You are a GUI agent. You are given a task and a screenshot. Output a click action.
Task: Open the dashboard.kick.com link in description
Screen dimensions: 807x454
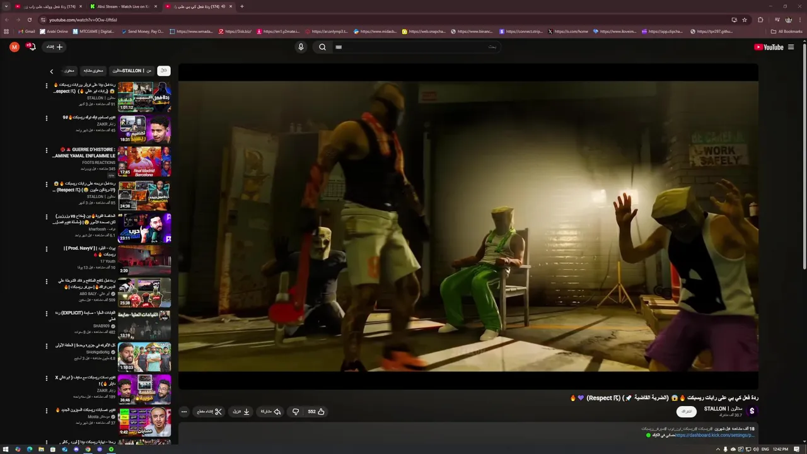714,435
